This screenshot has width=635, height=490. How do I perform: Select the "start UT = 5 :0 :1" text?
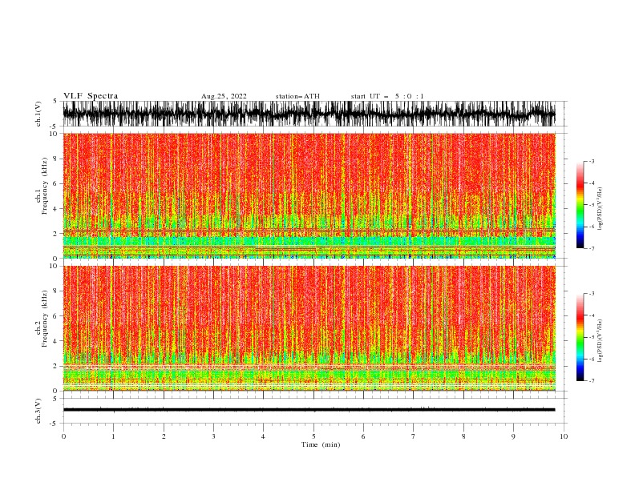coord(387,96)
